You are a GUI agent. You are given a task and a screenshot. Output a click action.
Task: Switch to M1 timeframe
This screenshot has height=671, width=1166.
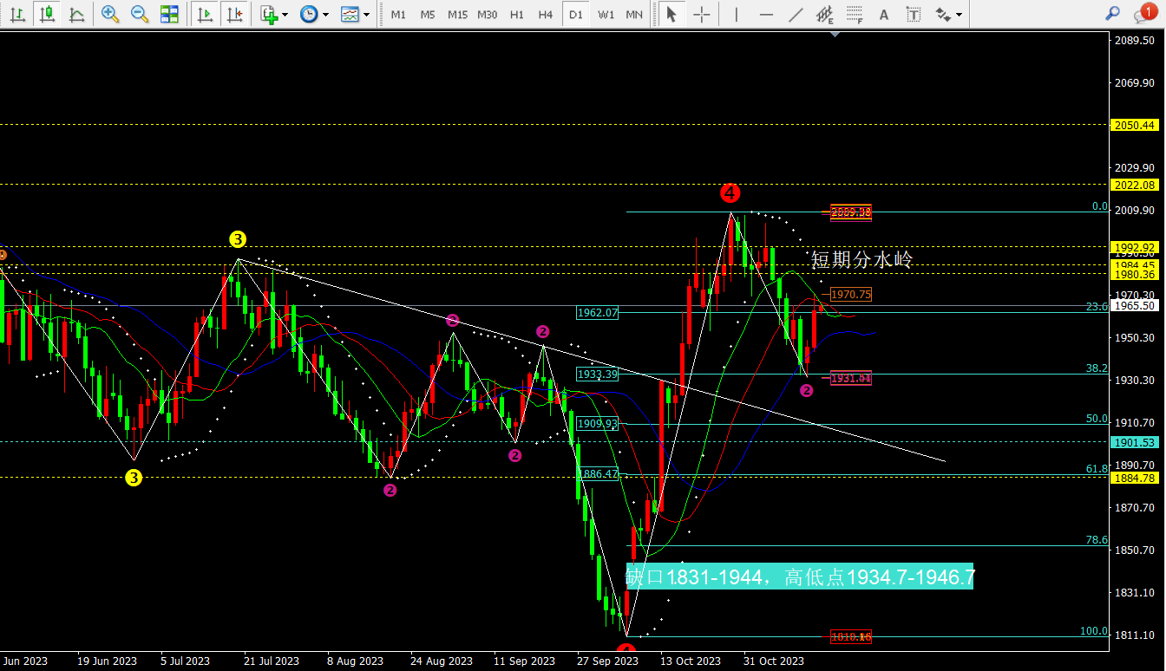pos(398,15)
